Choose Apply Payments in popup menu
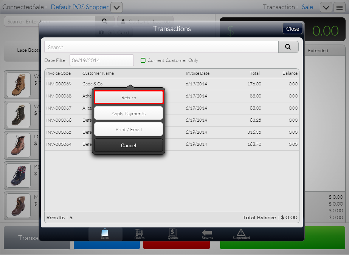Viewport: 349px width, 255px height. [x=129, y=113]
